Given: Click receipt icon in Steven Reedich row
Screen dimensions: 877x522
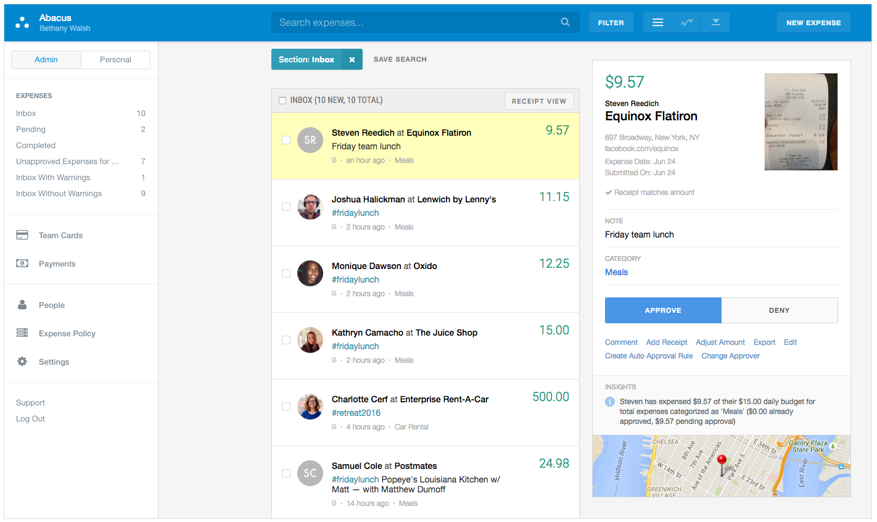Looking at the screenshot, I should coord(334,160).
